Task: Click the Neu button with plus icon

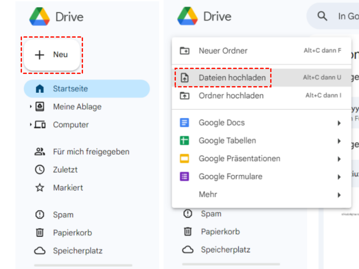Action: (52, 55)
